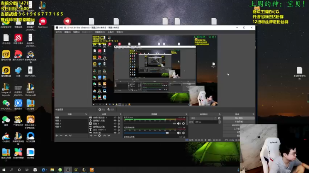309x173 pixels.
Task: Open settings gear for first mixer channel
Action: (x=183, y=123)
